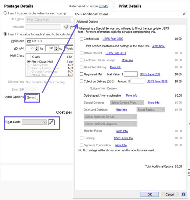Open the Mailpiece Letters dropdown
This screenshot has width=190, height=200.
49,41
